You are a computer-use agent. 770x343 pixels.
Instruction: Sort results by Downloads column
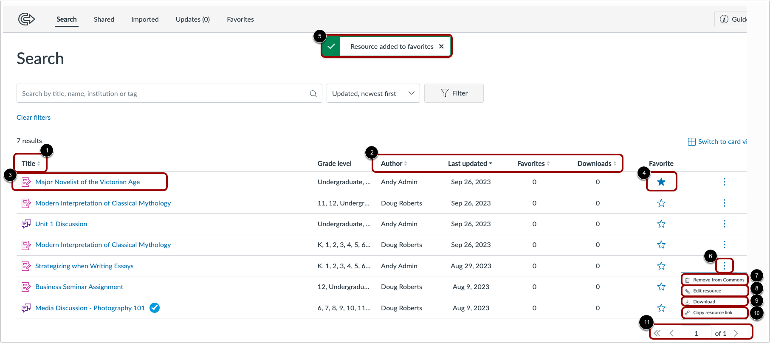click(597, 163)
